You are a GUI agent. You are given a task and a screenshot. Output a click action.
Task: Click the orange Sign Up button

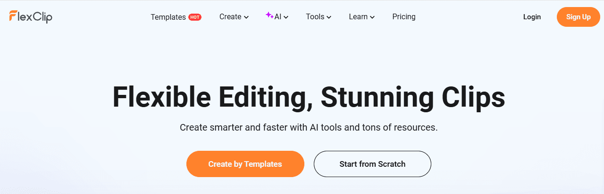(579, 17)
